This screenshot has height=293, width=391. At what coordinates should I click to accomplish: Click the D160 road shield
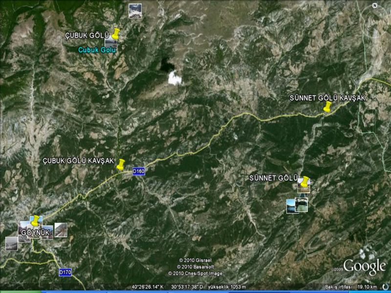pyautogui.click(x=138, y=171)
